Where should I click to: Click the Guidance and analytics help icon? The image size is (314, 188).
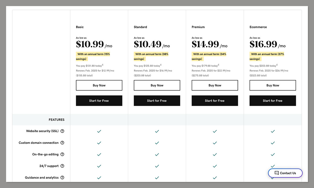(62, 178)
